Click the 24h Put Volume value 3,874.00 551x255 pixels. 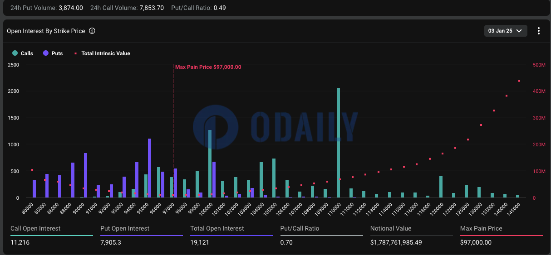click(70, 8)
